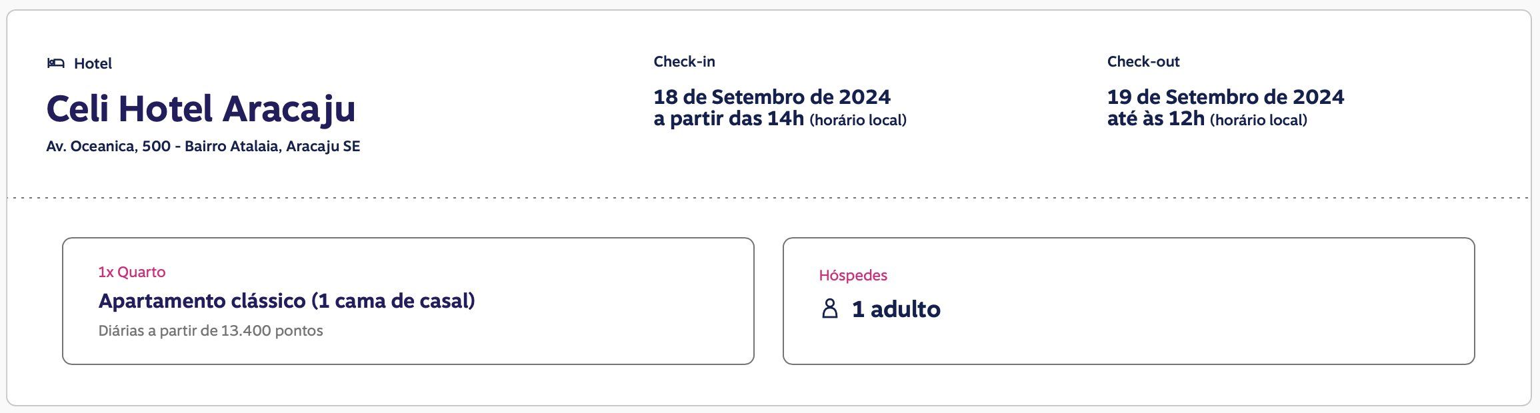The height and width of the screenshot is (413, 1540).
Task: Click check-in time a partir das 14h
Action: click(729, 119)
